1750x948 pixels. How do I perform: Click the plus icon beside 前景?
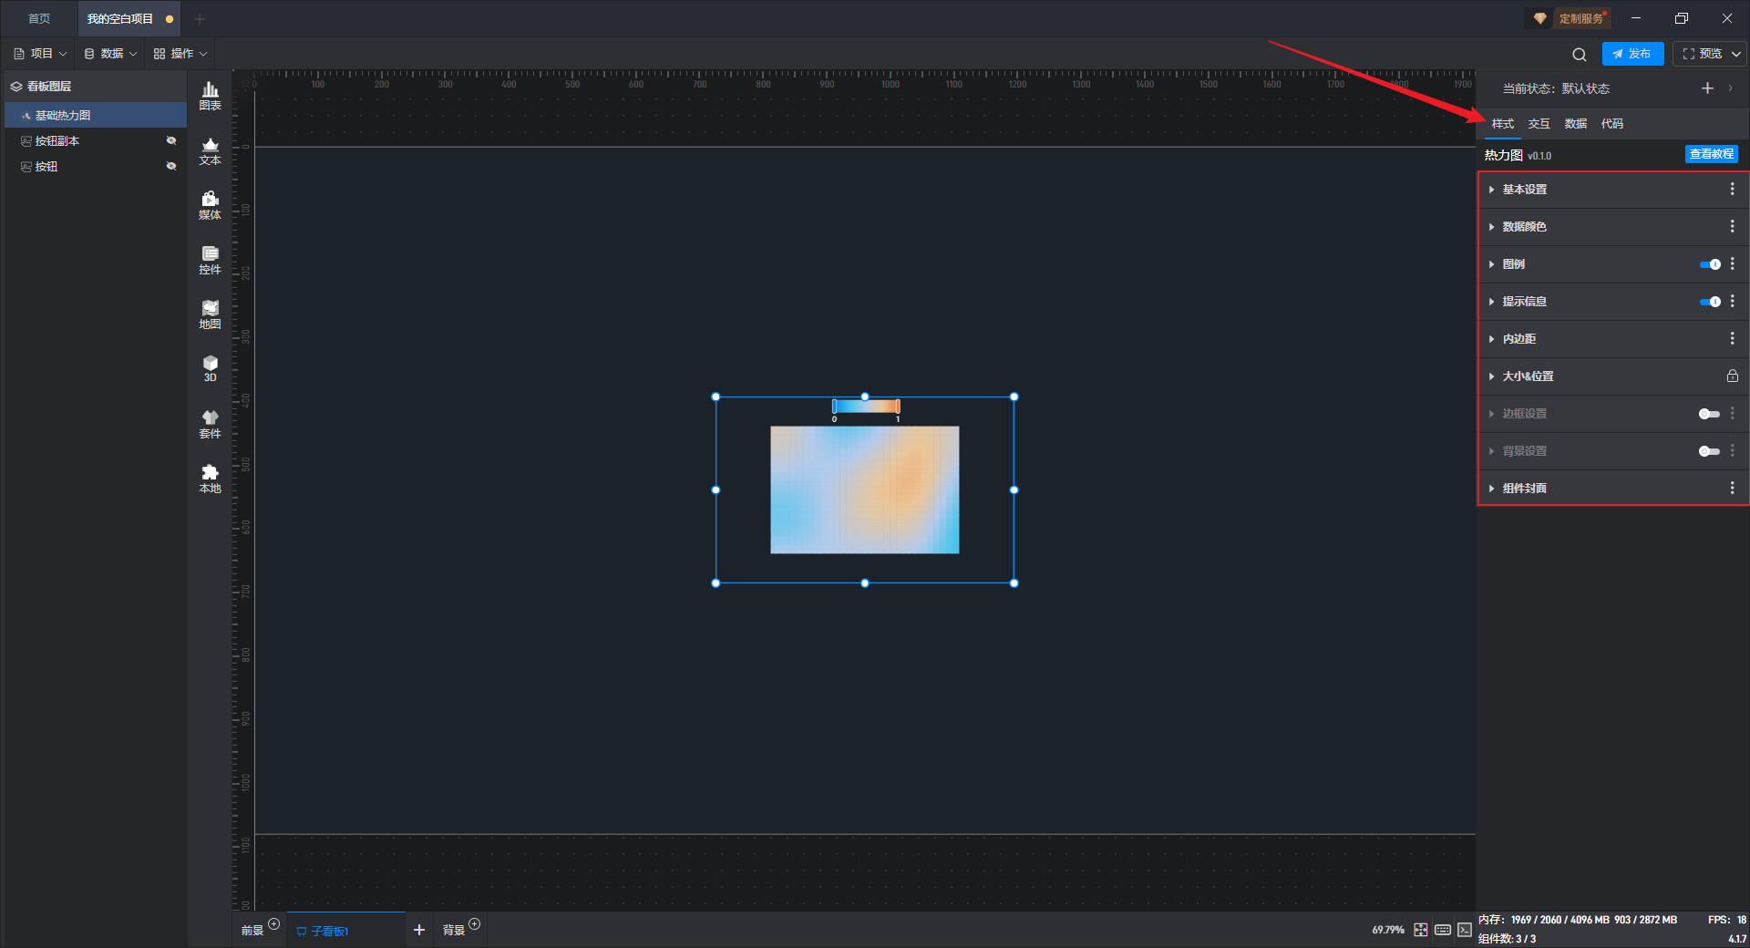pyautogui.click(x=273, y=924)
